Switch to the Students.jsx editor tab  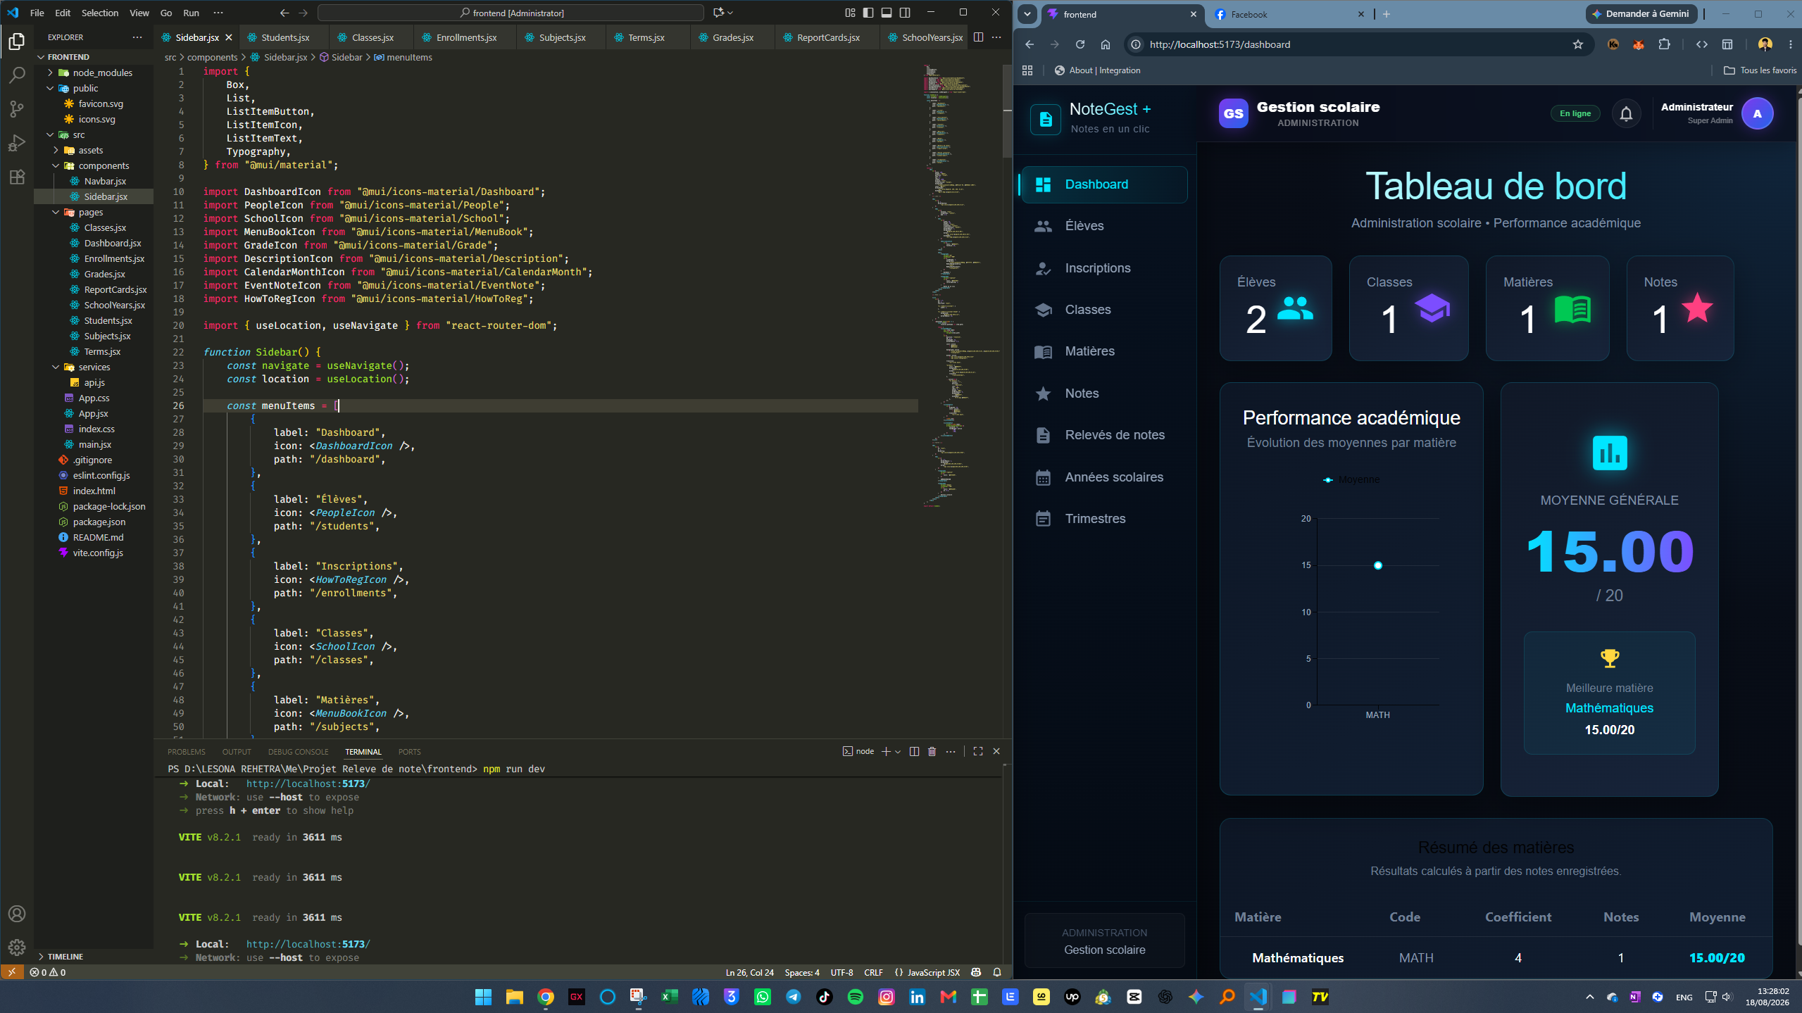284,37
